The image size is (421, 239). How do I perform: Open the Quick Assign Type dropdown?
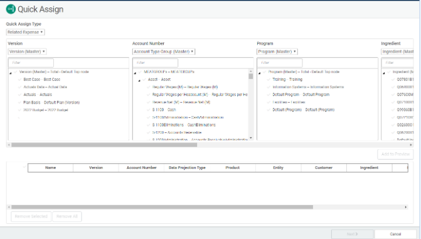point(25,32)
